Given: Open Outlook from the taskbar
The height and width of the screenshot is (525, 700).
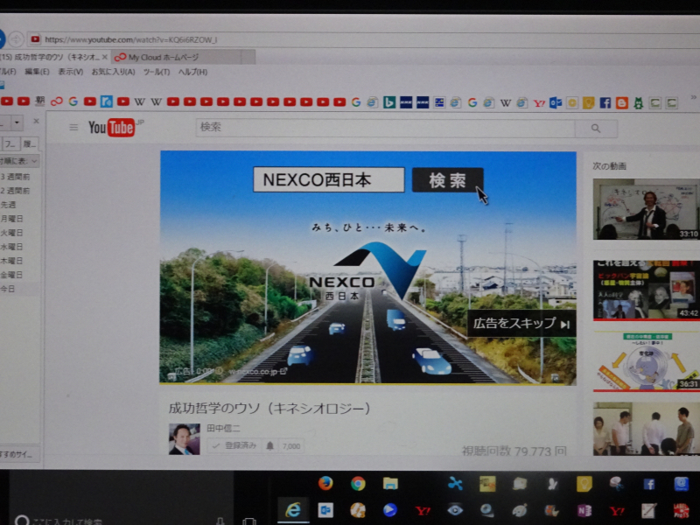Looking at the screenshot, I should pos(325,510).
